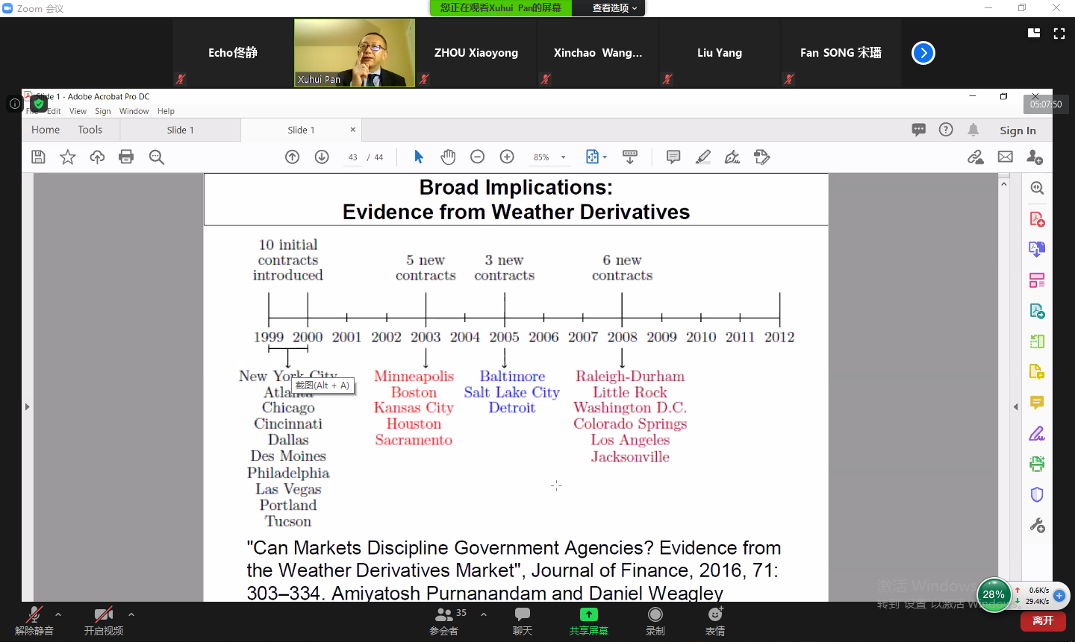Click the Sign In link
The image size is (1075, 642).
pyautogui.click(x=1018, y=130)
